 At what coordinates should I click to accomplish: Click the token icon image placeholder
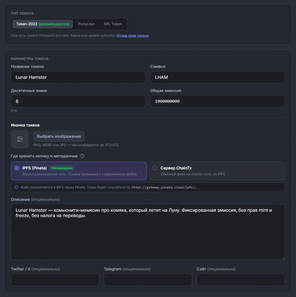coord(20,139)
